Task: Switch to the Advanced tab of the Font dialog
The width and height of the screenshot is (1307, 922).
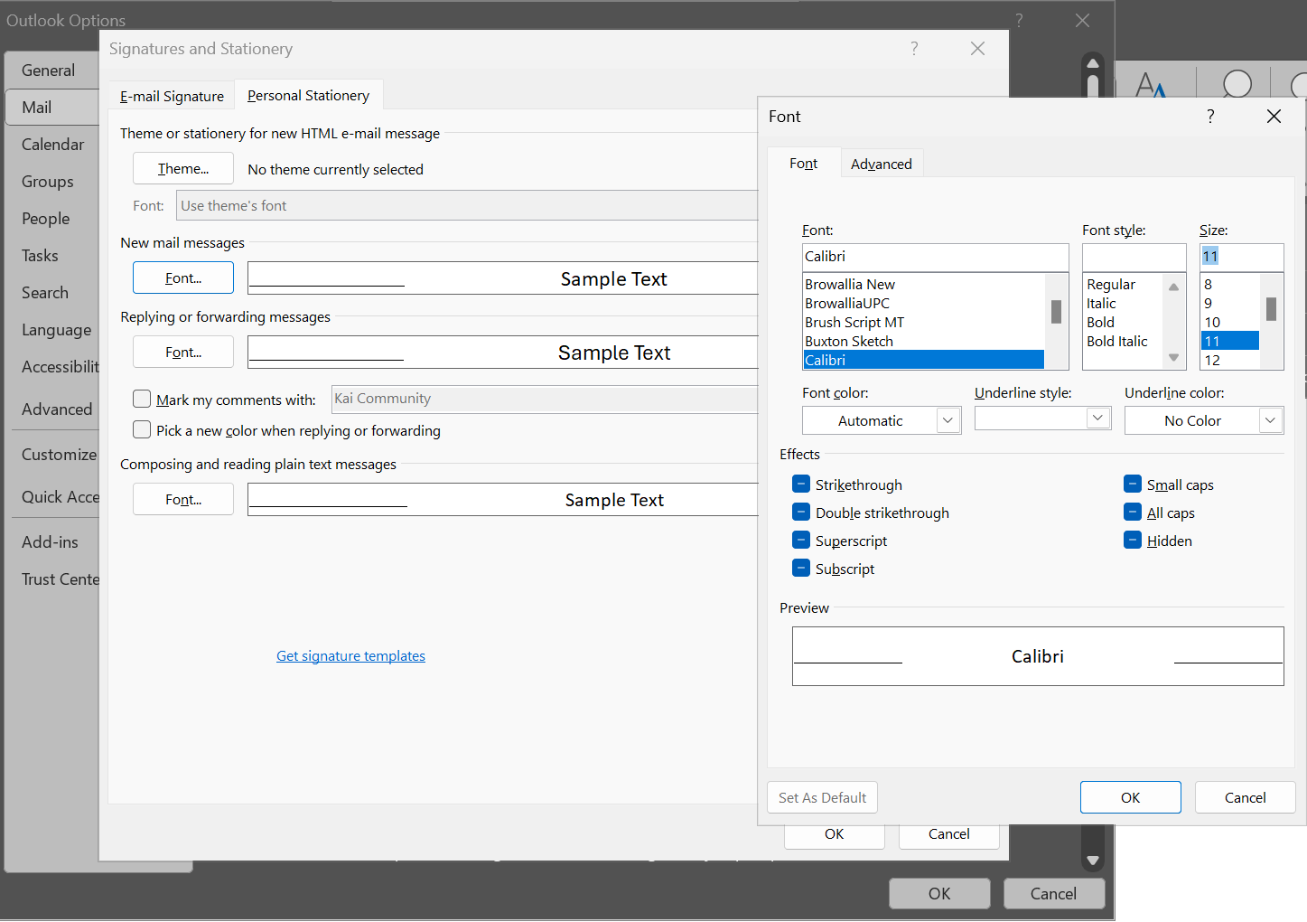Action: tap(881, 164)
